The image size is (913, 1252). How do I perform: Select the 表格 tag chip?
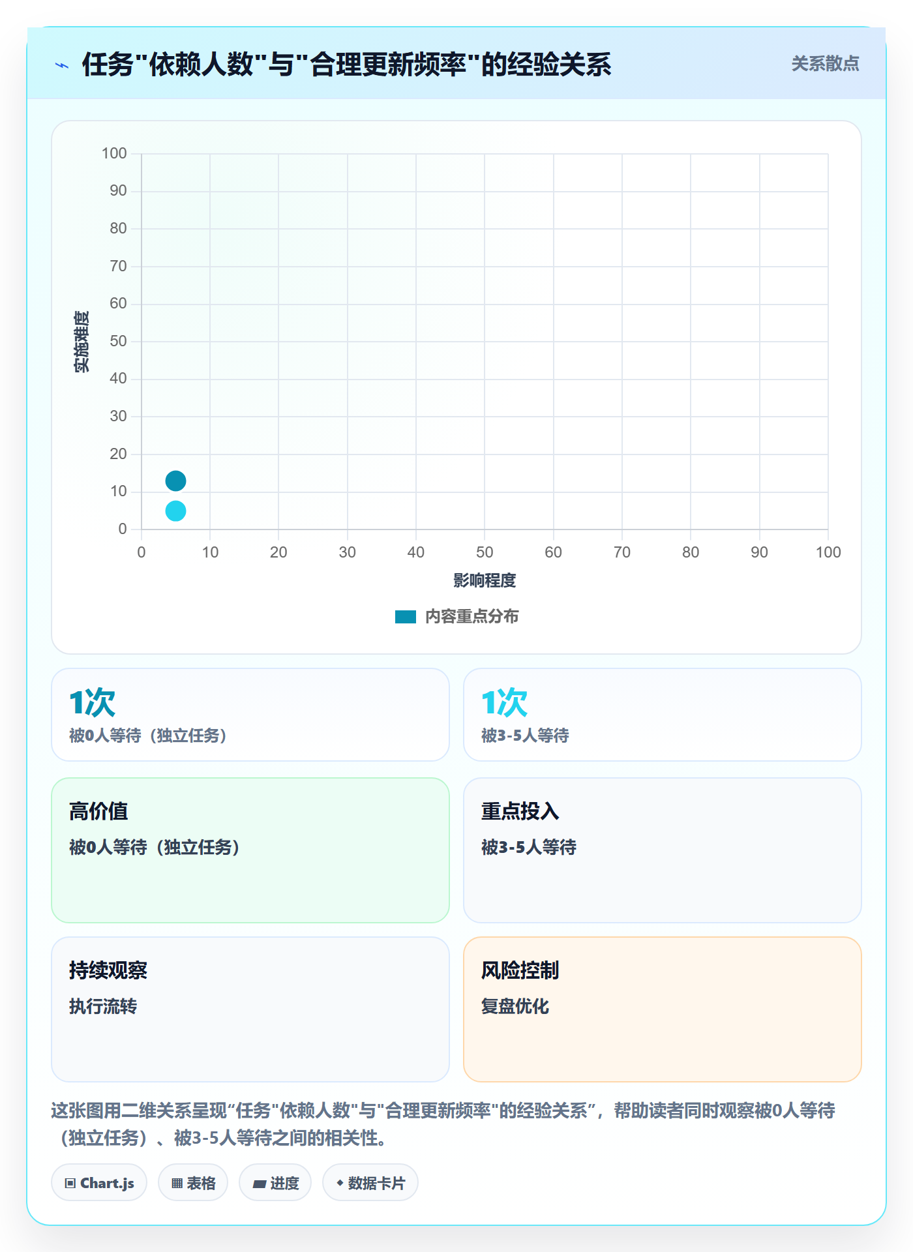[x=193, y=1183]
